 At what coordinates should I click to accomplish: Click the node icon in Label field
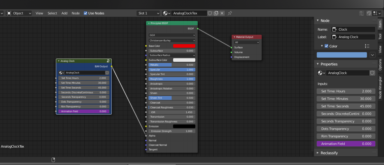coord(334,37)
